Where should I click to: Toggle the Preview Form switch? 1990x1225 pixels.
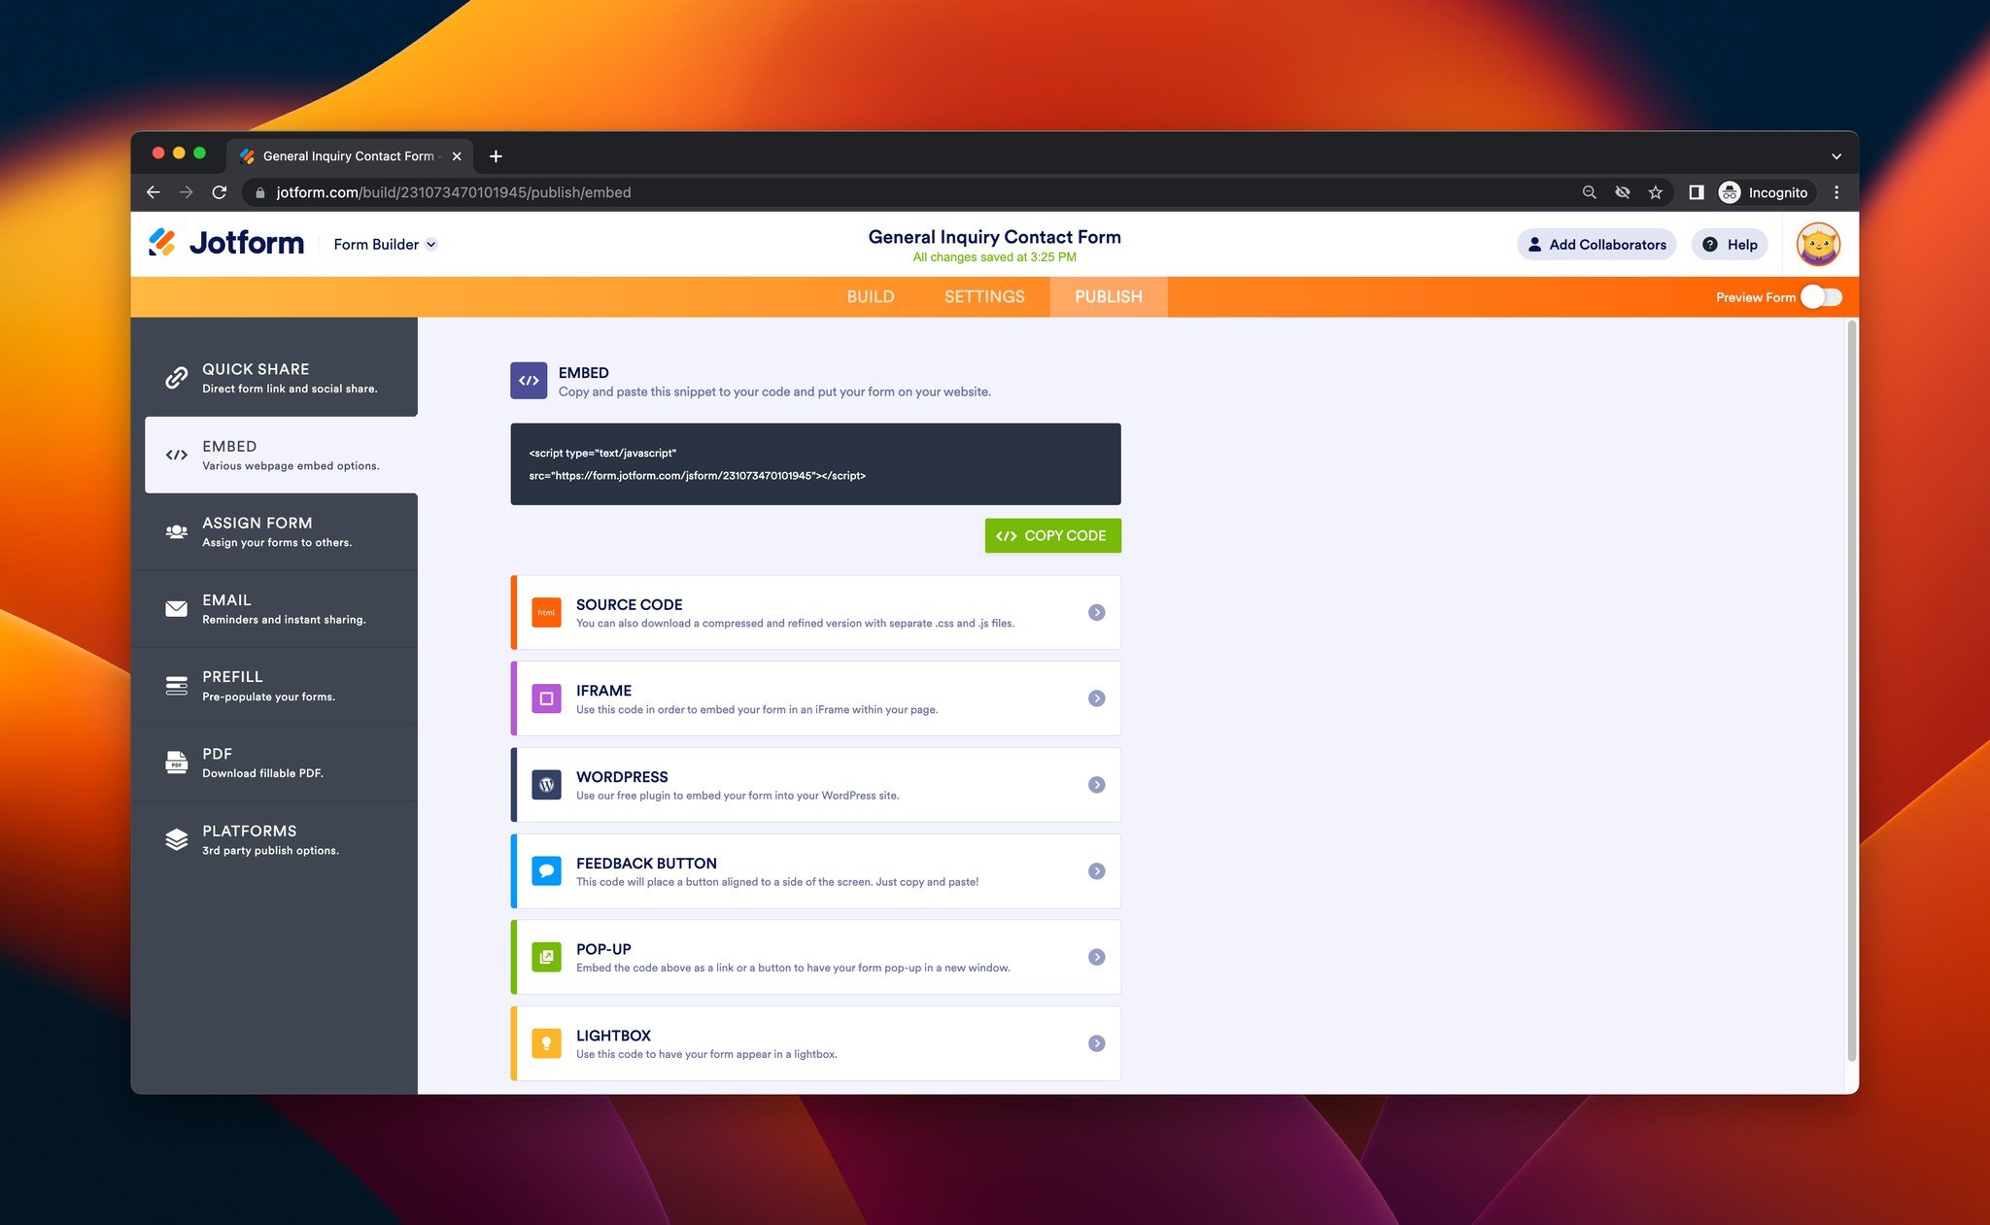(1824, 297)
